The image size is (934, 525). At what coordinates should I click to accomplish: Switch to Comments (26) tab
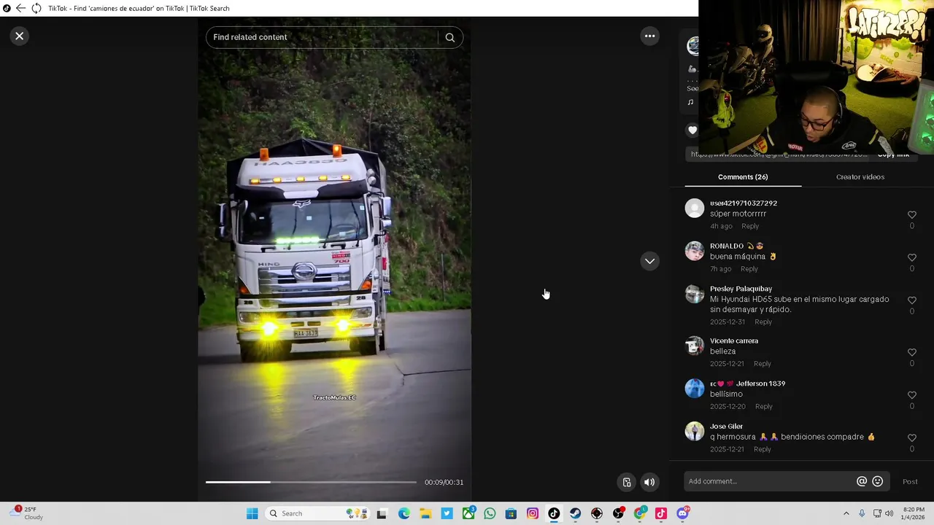pos(743,177)
